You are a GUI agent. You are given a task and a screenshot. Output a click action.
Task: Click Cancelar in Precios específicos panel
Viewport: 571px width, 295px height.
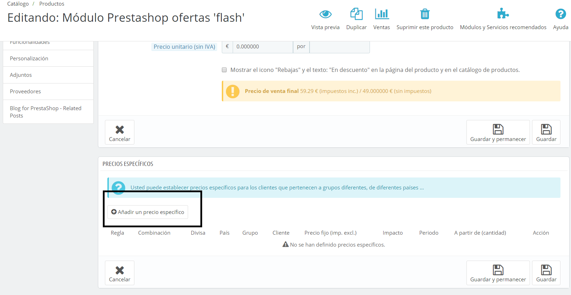tap(120, 273)
